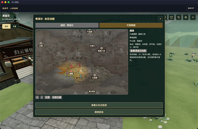Click the 九国盟西·越国七派 subtitle text
The width and height of the screenshot is (198, 129).
[137, 34]
